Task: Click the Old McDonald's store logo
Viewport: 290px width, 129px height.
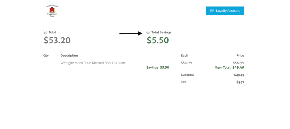Action: (52, 11)
